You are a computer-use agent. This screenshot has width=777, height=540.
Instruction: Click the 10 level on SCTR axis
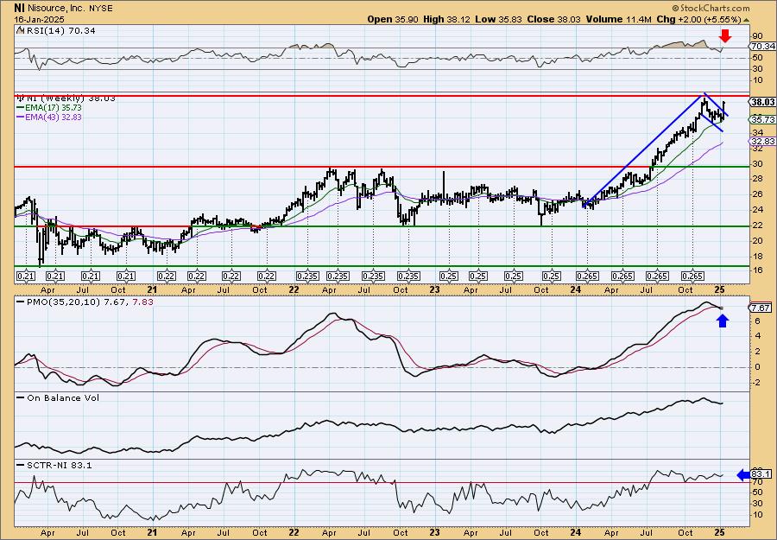pos(756,514)
